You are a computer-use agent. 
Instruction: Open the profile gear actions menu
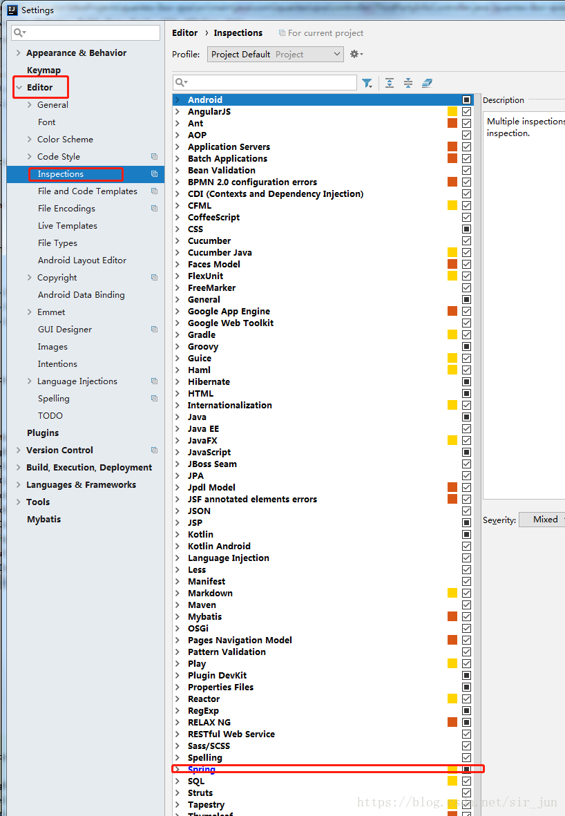pyautogui.click(x=356, y=54)
